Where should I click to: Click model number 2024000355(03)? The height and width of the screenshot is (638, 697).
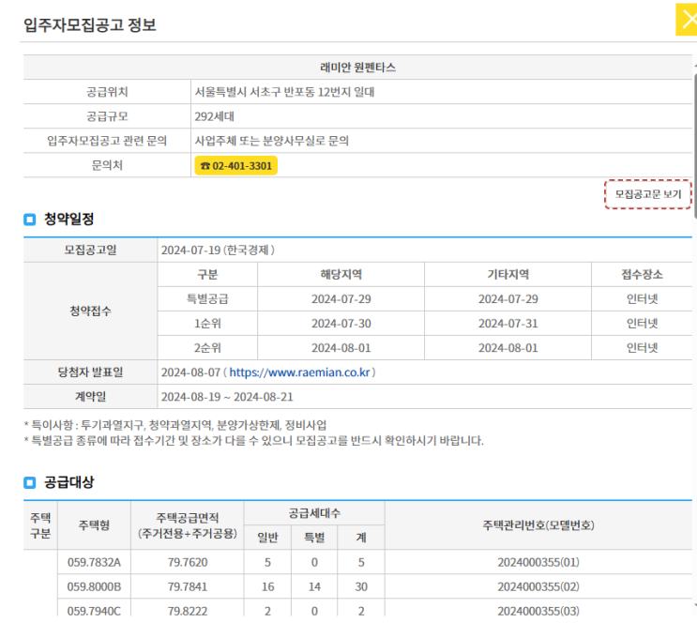(538, 611)
